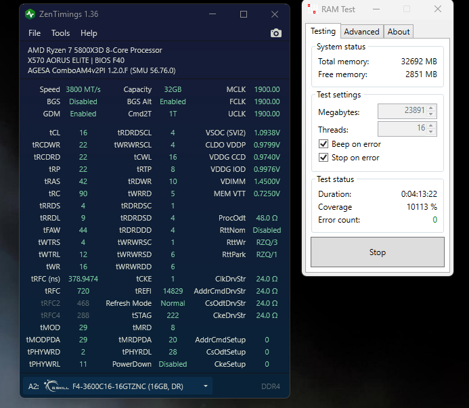Click the Error count value 0
The width and height of the screenshot is (469, 408).
[x=435, y=220]
